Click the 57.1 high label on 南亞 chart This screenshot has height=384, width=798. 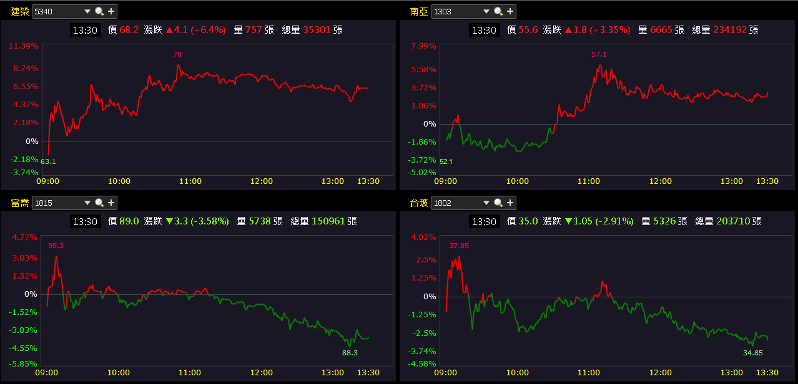point(599,54)
